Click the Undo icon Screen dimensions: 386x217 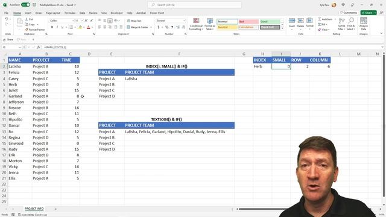(7, 19)
